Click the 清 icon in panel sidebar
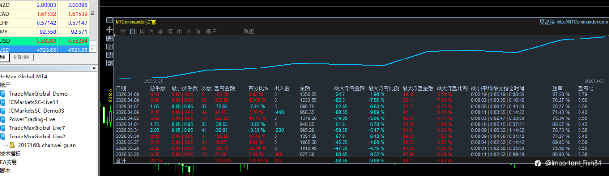The height and width of the screenshot is (176, 609). [x=109, y=39]
